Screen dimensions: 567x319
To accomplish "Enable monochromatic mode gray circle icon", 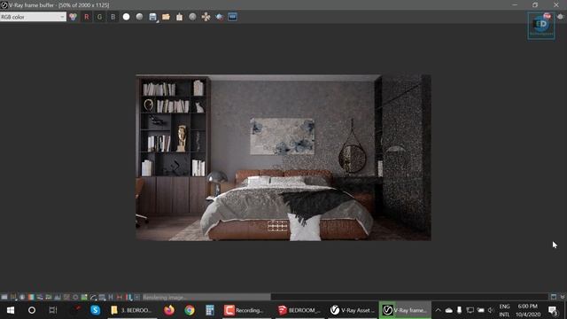I will [139, 17].
